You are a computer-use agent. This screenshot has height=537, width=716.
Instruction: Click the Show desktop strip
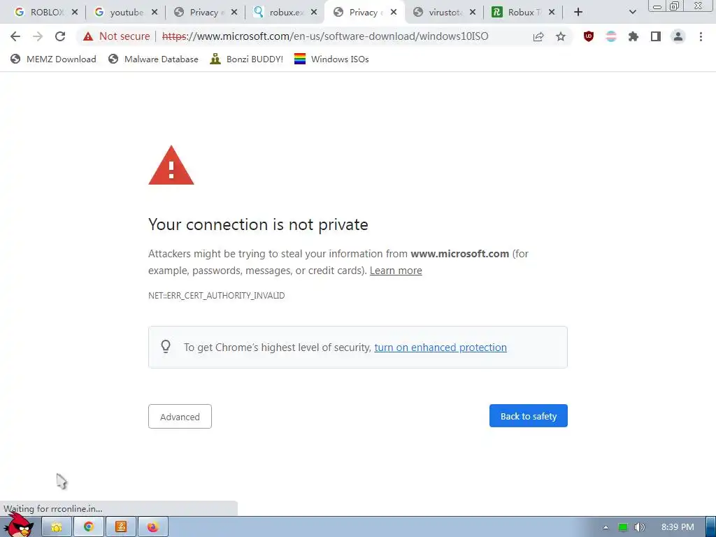pyautogui.click(x=711, y=527)
